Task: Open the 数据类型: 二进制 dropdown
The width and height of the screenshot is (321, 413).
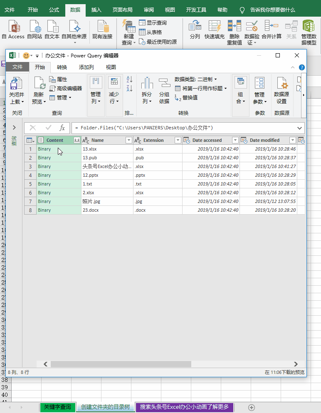Action: (x=196, y=79)
